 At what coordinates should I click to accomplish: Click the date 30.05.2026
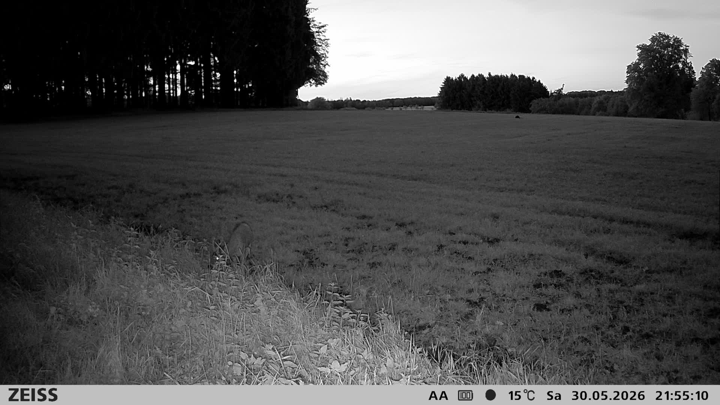(x=608, y=396)
